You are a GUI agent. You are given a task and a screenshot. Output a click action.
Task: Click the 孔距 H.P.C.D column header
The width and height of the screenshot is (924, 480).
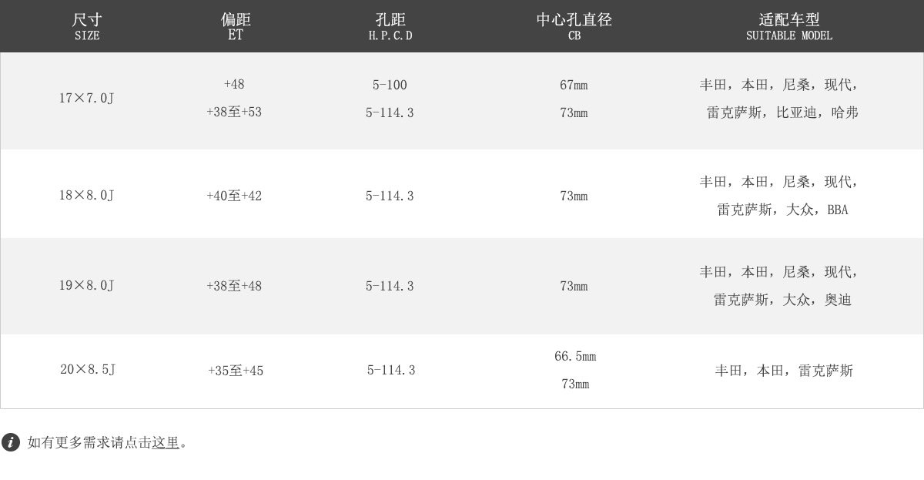[x=390, y=26]
